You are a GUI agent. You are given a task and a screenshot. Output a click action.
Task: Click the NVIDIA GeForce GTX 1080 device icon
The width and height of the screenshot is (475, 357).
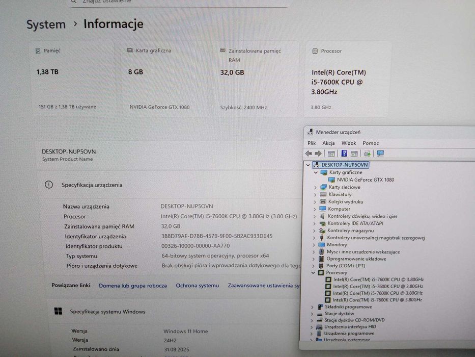[x=332, y=180]
